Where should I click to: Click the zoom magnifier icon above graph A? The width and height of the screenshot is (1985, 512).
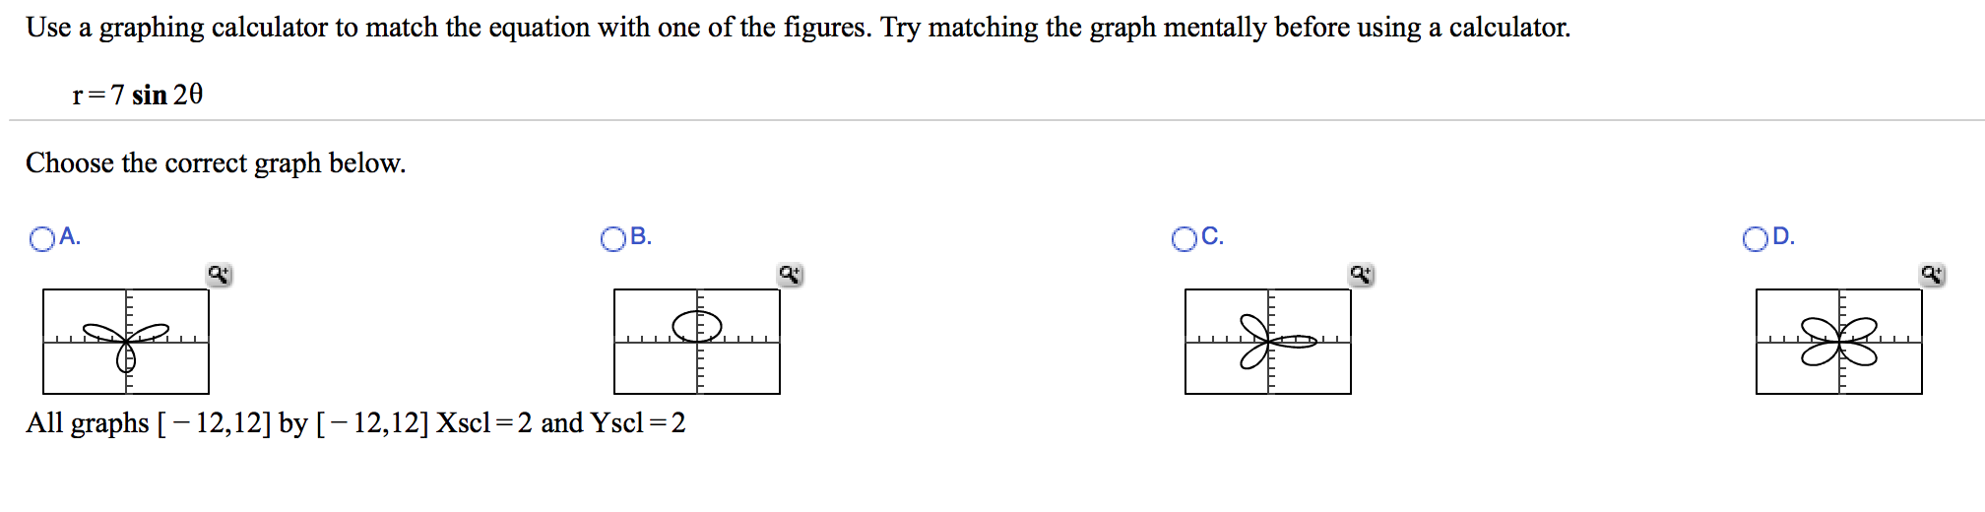[220, 275]
